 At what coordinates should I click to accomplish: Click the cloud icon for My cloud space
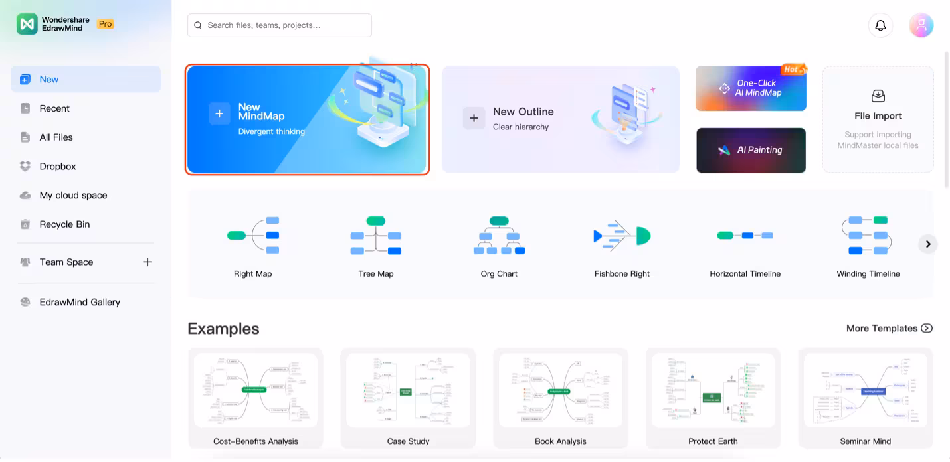[x=25, y=195]
